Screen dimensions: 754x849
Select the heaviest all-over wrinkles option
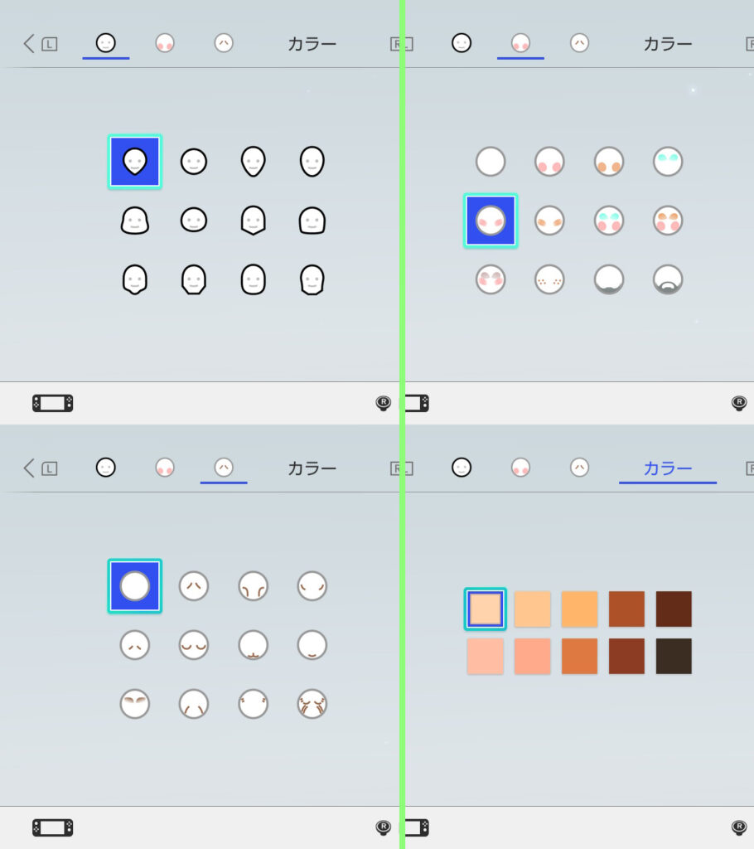coord(312,704)
